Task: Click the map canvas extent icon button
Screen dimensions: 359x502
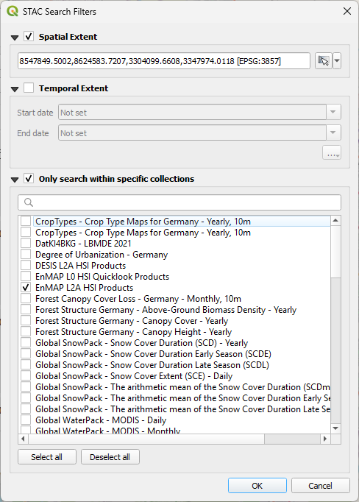Action: (323, 61)
